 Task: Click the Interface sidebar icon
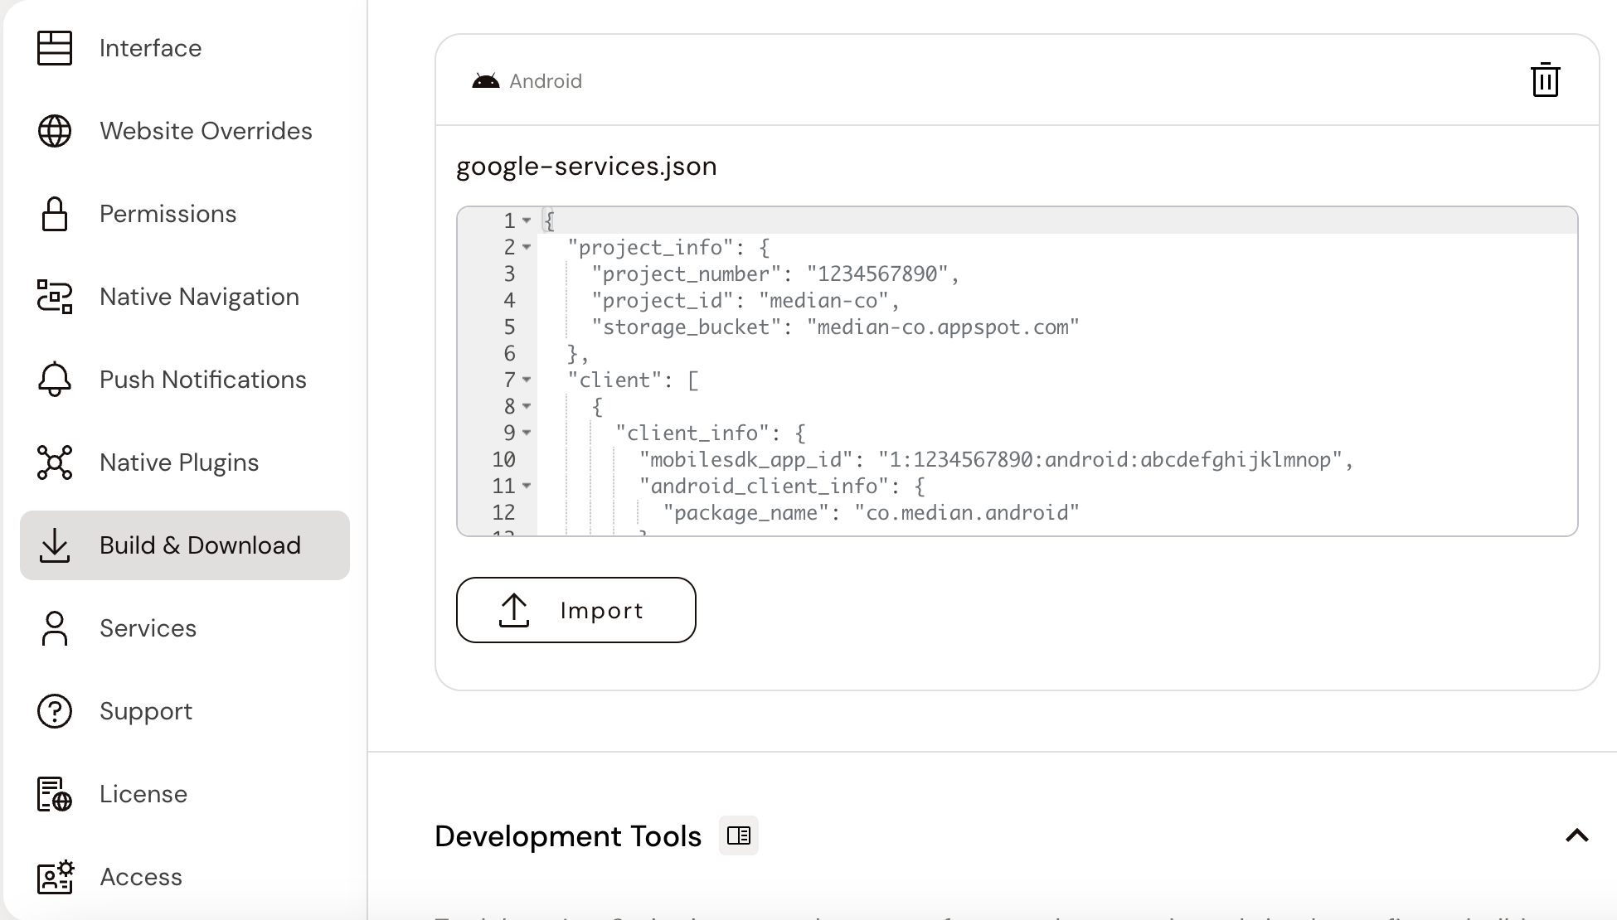(55, 48)
